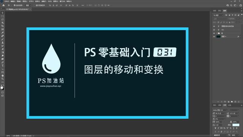The height and width of the screenshot is (137, 243).
Task: Select the Frame tool
Action: [3, 29]
